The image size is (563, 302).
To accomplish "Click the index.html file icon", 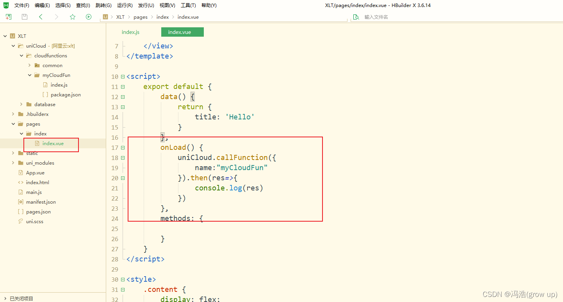I will (21, 182).
